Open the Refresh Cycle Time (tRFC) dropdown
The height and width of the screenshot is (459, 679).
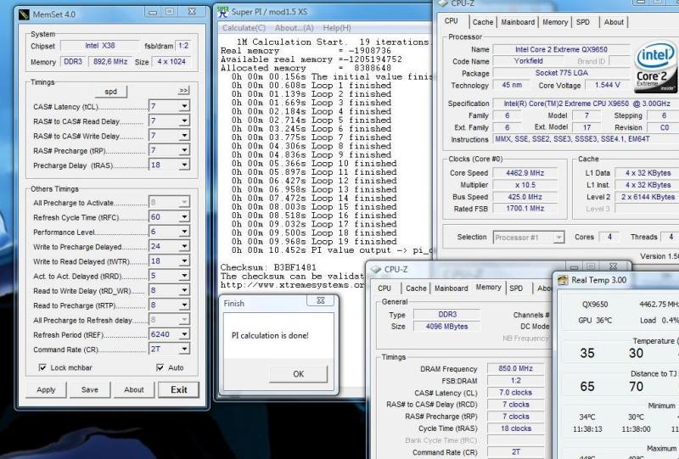(x=184, y=217)
